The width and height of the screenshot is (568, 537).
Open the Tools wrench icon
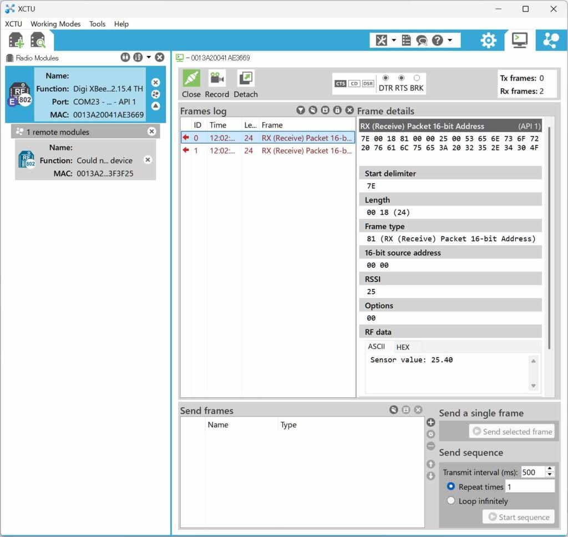click(381, 40)
